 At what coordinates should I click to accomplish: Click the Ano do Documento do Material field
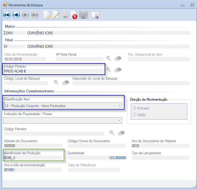tap(160, 146)
